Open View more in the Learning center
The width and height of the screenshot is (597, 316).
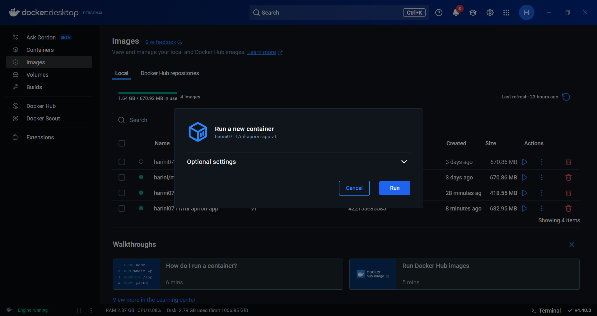coord(154,300)
